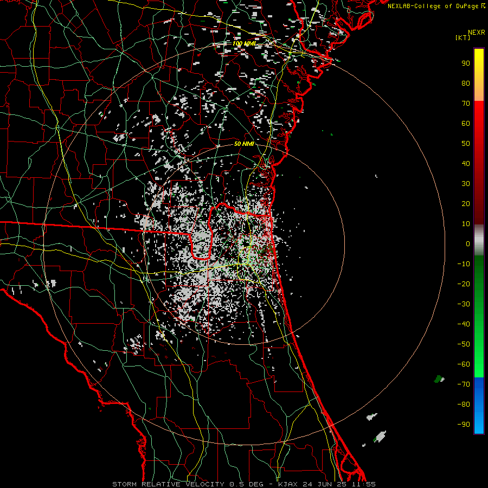Click the -10 value on velocity scale
The image size is (488, 488).
(x=464, y=264)
